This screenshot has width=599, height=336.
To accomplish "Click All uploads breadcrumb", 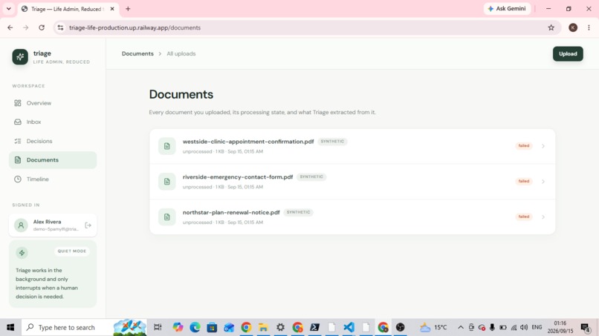I will pos(181,54).
